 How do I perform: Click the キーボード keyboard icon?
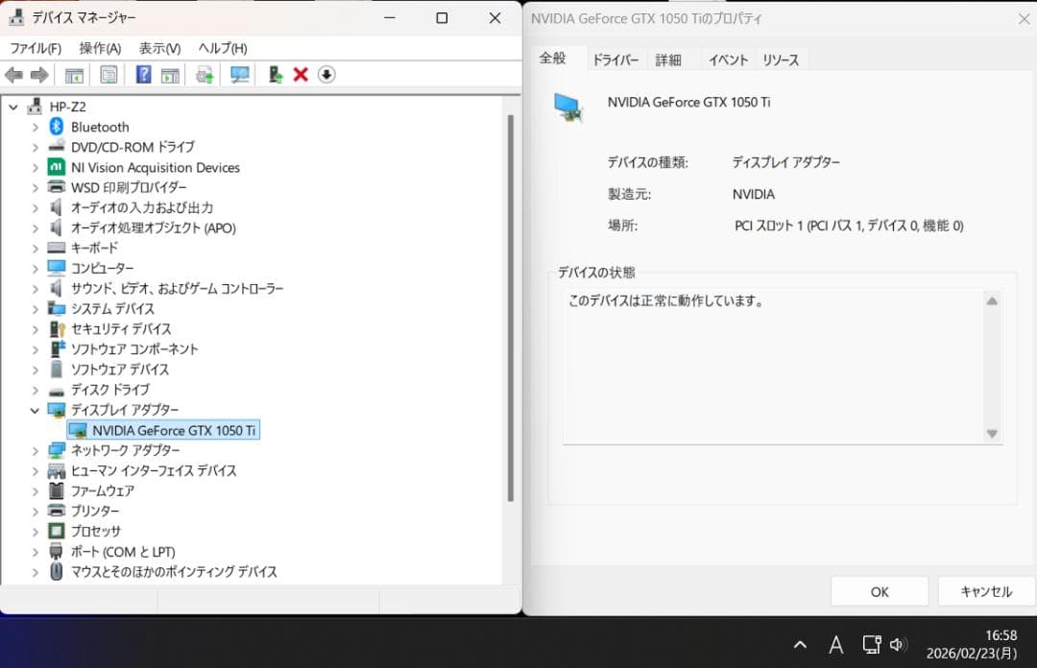[57, 248]
